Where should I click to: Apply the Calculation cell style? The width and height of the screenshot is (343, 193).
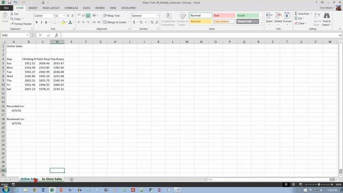[224, 21]
